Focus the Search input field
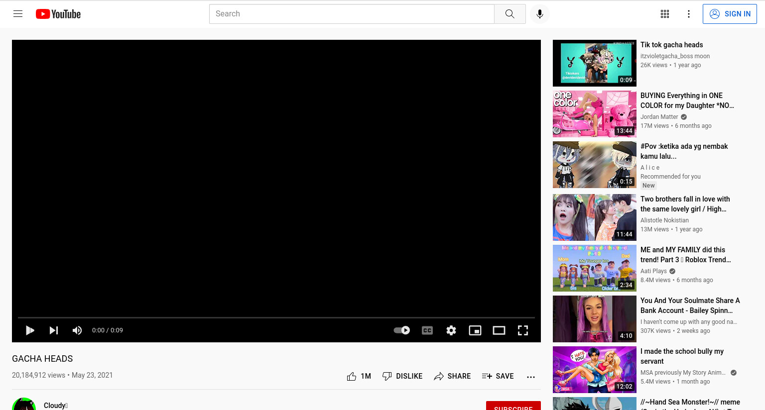765x410 pixels. (352, 14)
